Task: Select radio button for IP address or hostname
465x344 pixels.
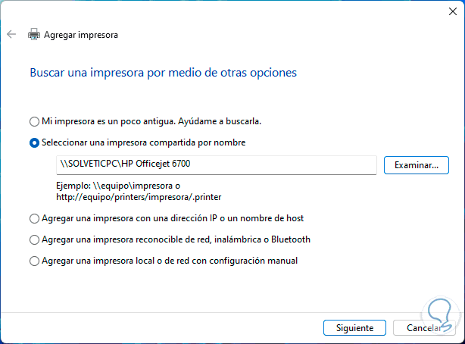Action: point(33,219)
